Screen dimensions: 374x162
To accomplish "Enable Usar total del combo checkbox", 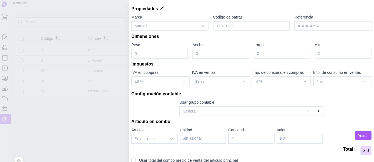I will (x=134, y=160).
